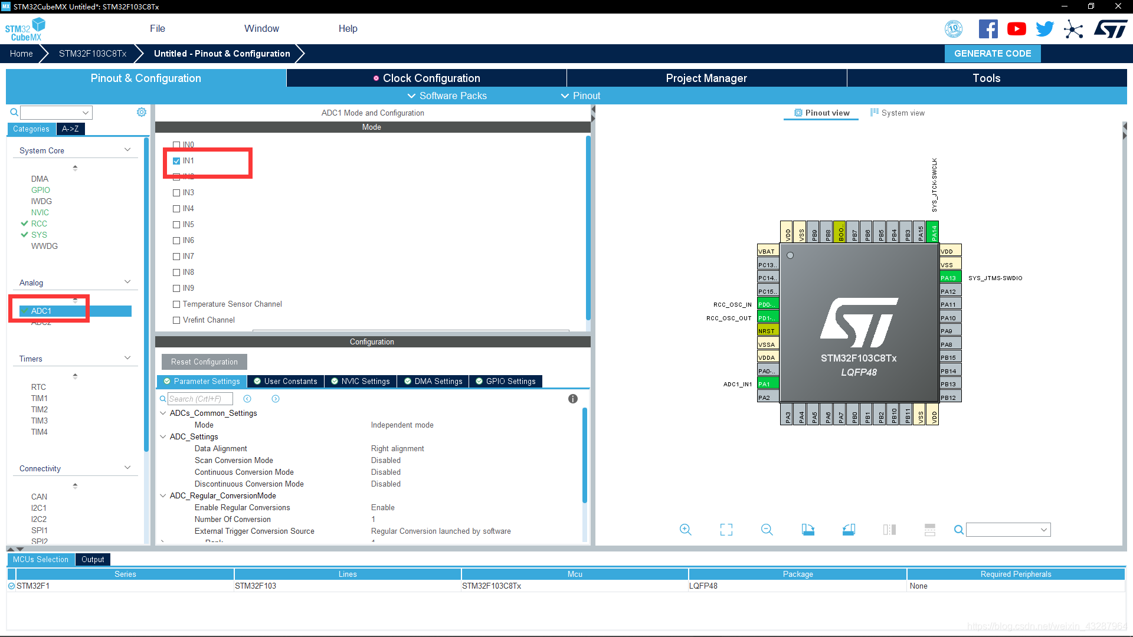Click the Reset Configuration button
The width and height of the screenshot is (1133, 637).
(204, 361)
